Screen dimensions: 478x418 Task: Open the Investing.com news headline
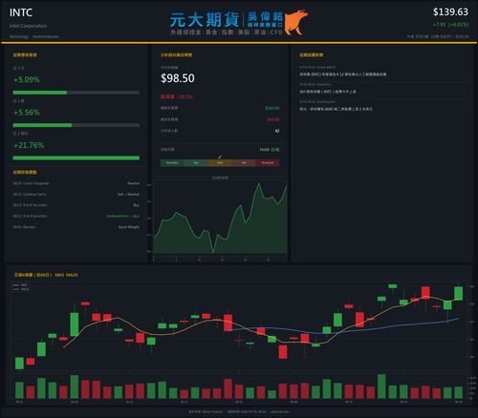pyautogui.click(x=336, y=109)
